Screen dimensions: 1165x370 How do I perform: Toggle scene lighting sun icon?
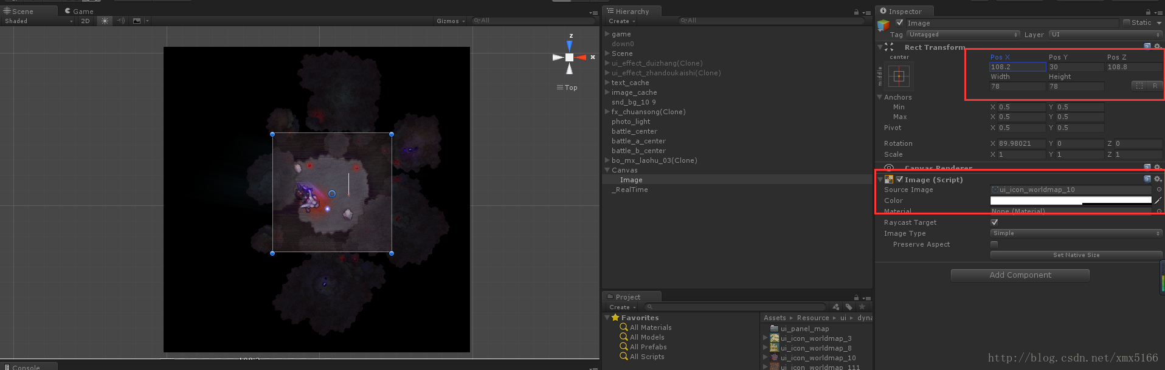105,21
